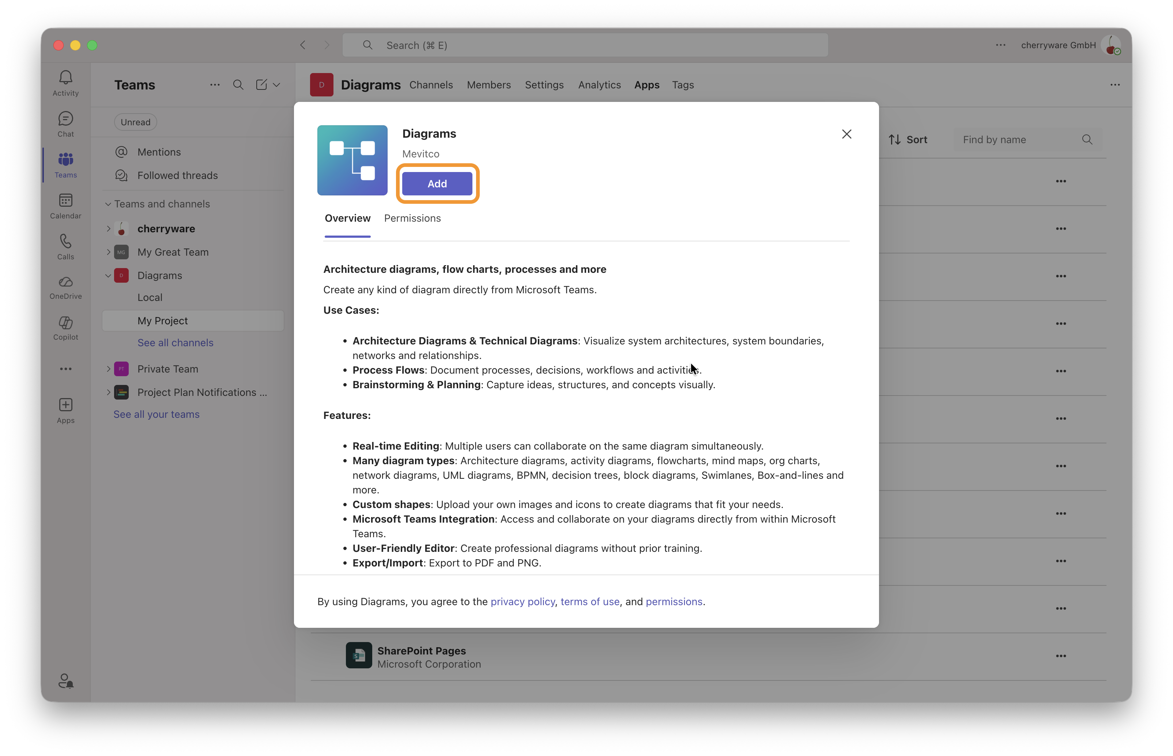Open Chat in the sidebar

point(65,119)
